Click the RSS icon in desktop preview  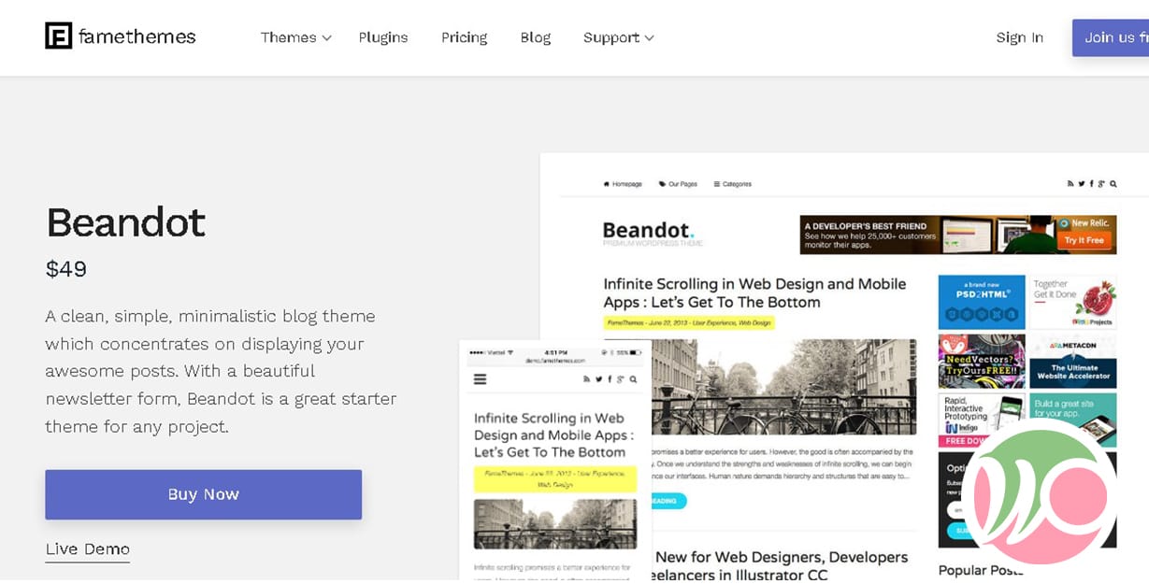coord(1072,184)
